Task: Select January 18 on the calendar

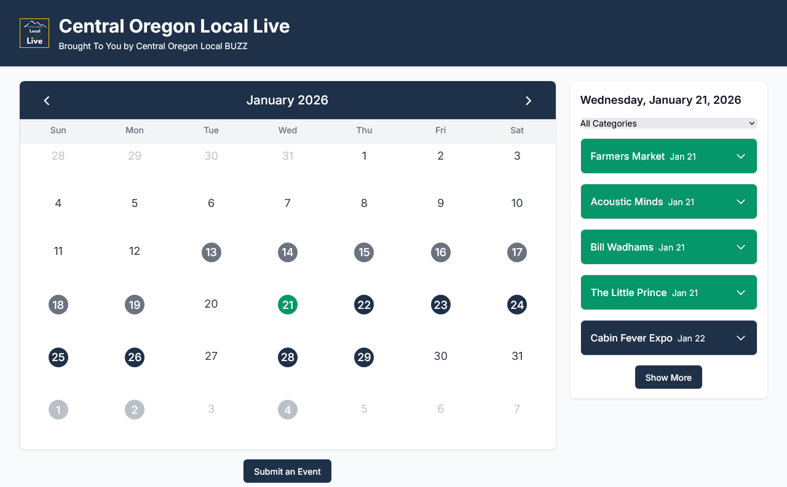Action: pos(58,305)
